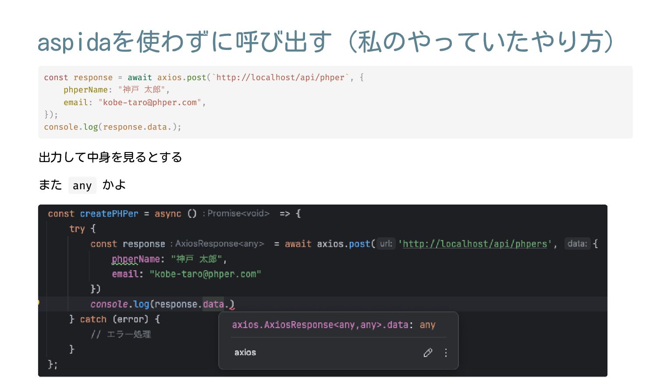
Task: Click the 'createPHPer' function name
Action: [x=109, y=214]
